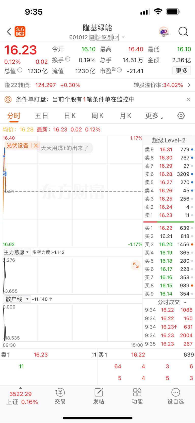Expand the stock code dropdown arrow
The image size is (195, 423).
[123, 37]
